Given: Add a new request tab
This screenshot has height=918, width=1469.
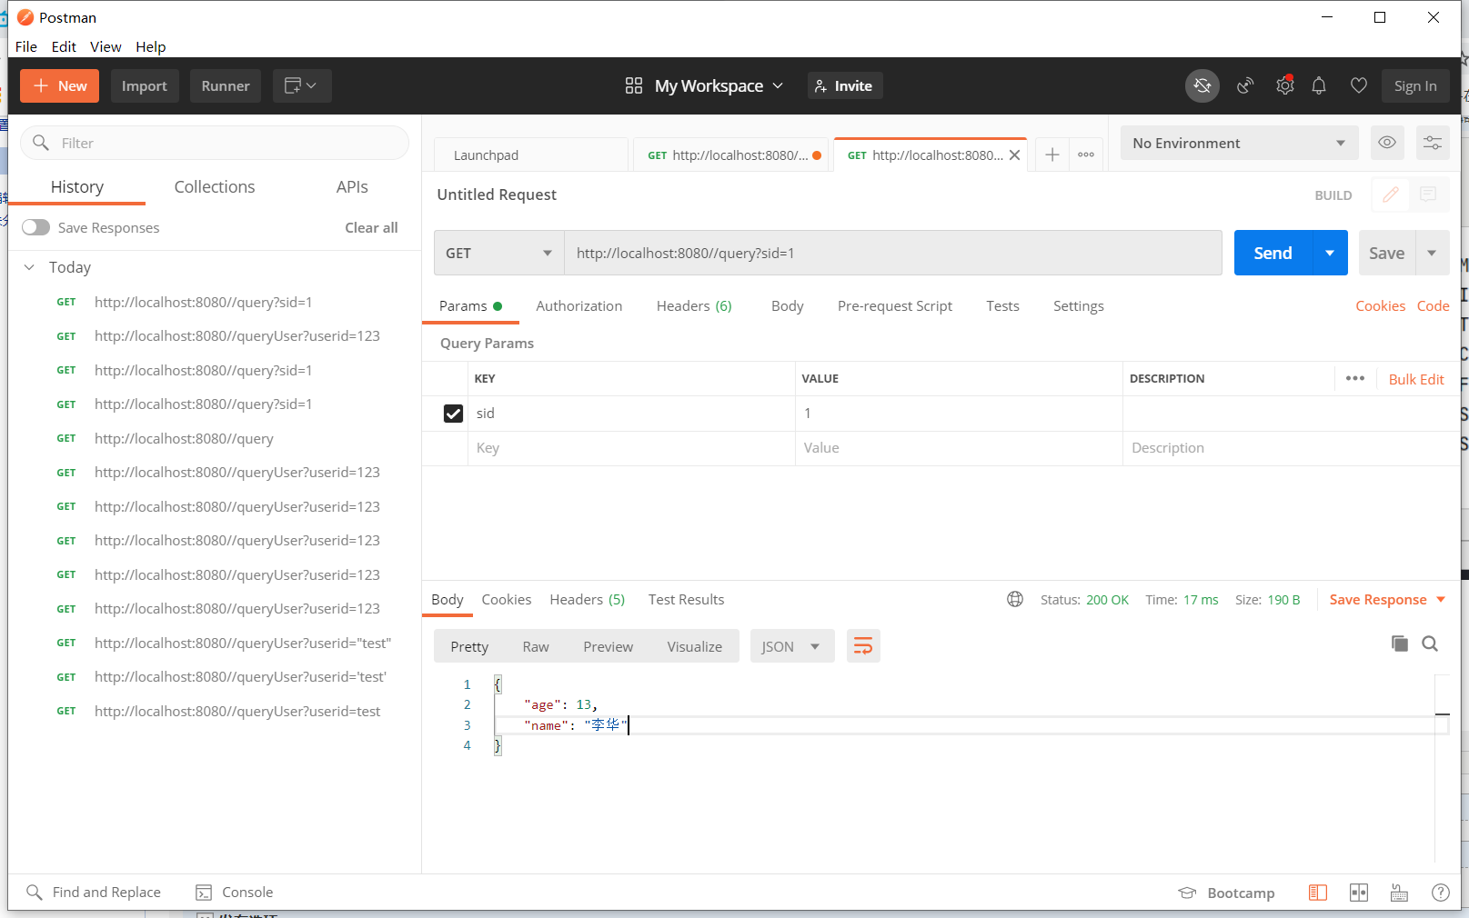Looking at the screenshot, I should click(x=1052, y=155).
